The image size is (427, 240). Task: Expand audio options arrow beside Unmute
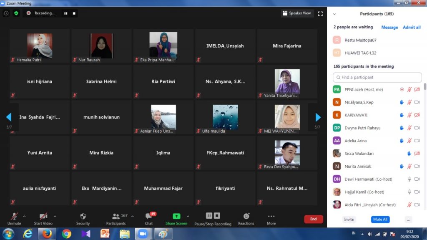(x=24, y=216)
